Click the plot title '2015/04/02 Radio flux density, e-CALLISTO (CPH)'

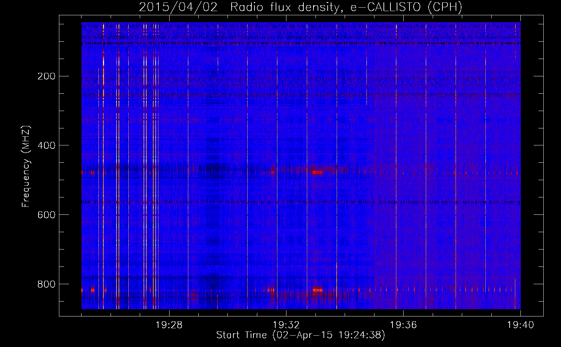(x=301, y=7)
